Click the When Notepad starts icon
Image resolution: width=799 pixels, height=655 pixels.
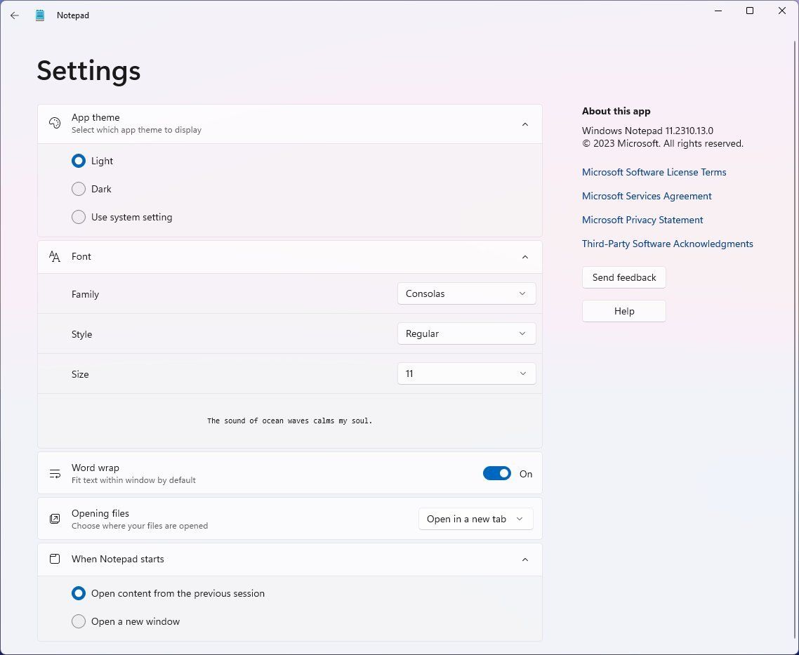point(55,560)
